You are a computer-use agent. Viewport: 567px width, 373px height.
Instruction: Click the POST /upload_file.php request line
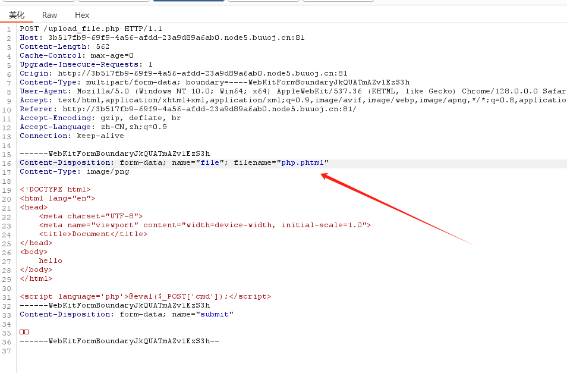coord(91,29)
